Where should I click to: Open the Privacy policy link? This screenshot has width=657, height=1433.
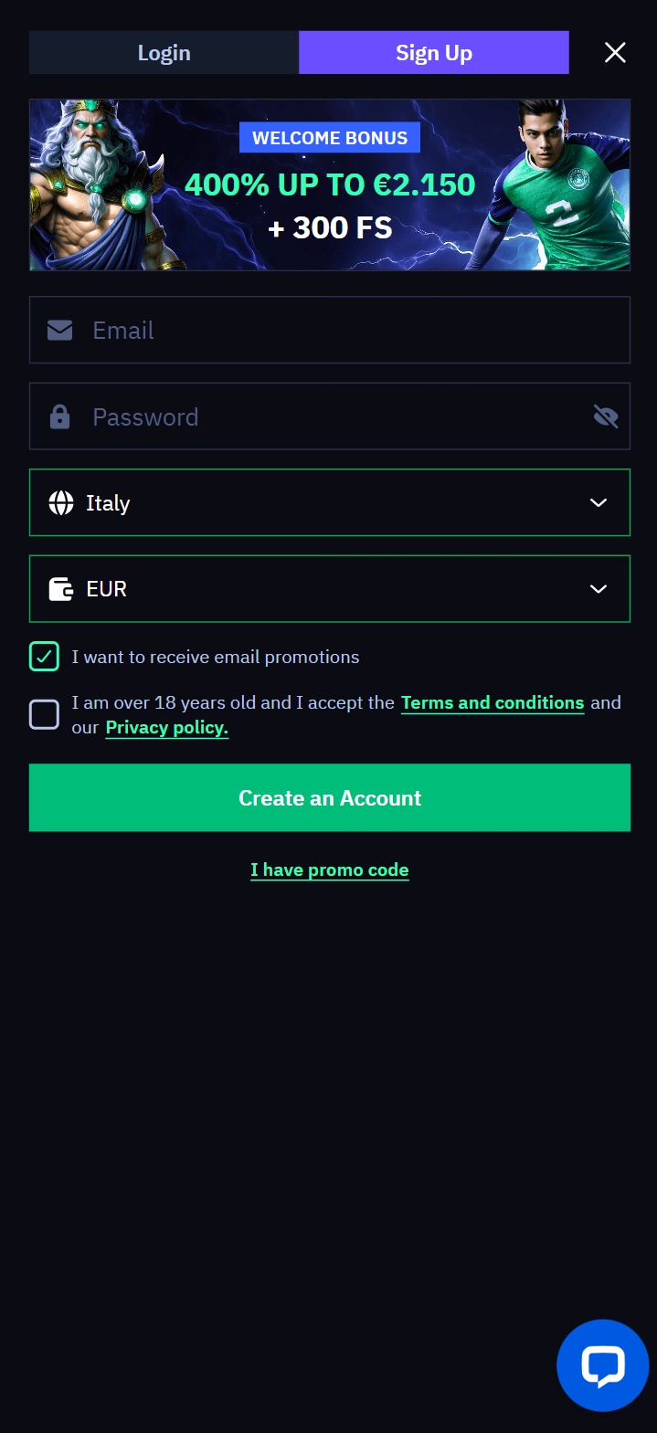(167, 728)
